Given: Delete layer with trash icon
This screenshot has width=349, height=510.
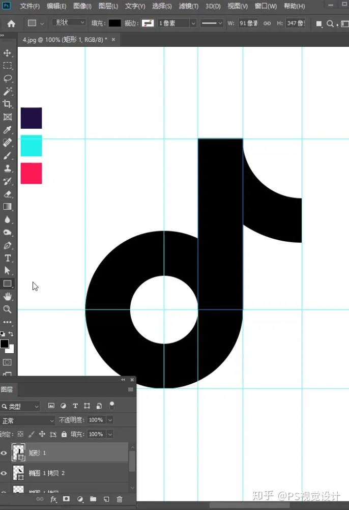Looking at the screenshot, I should 120,499.
